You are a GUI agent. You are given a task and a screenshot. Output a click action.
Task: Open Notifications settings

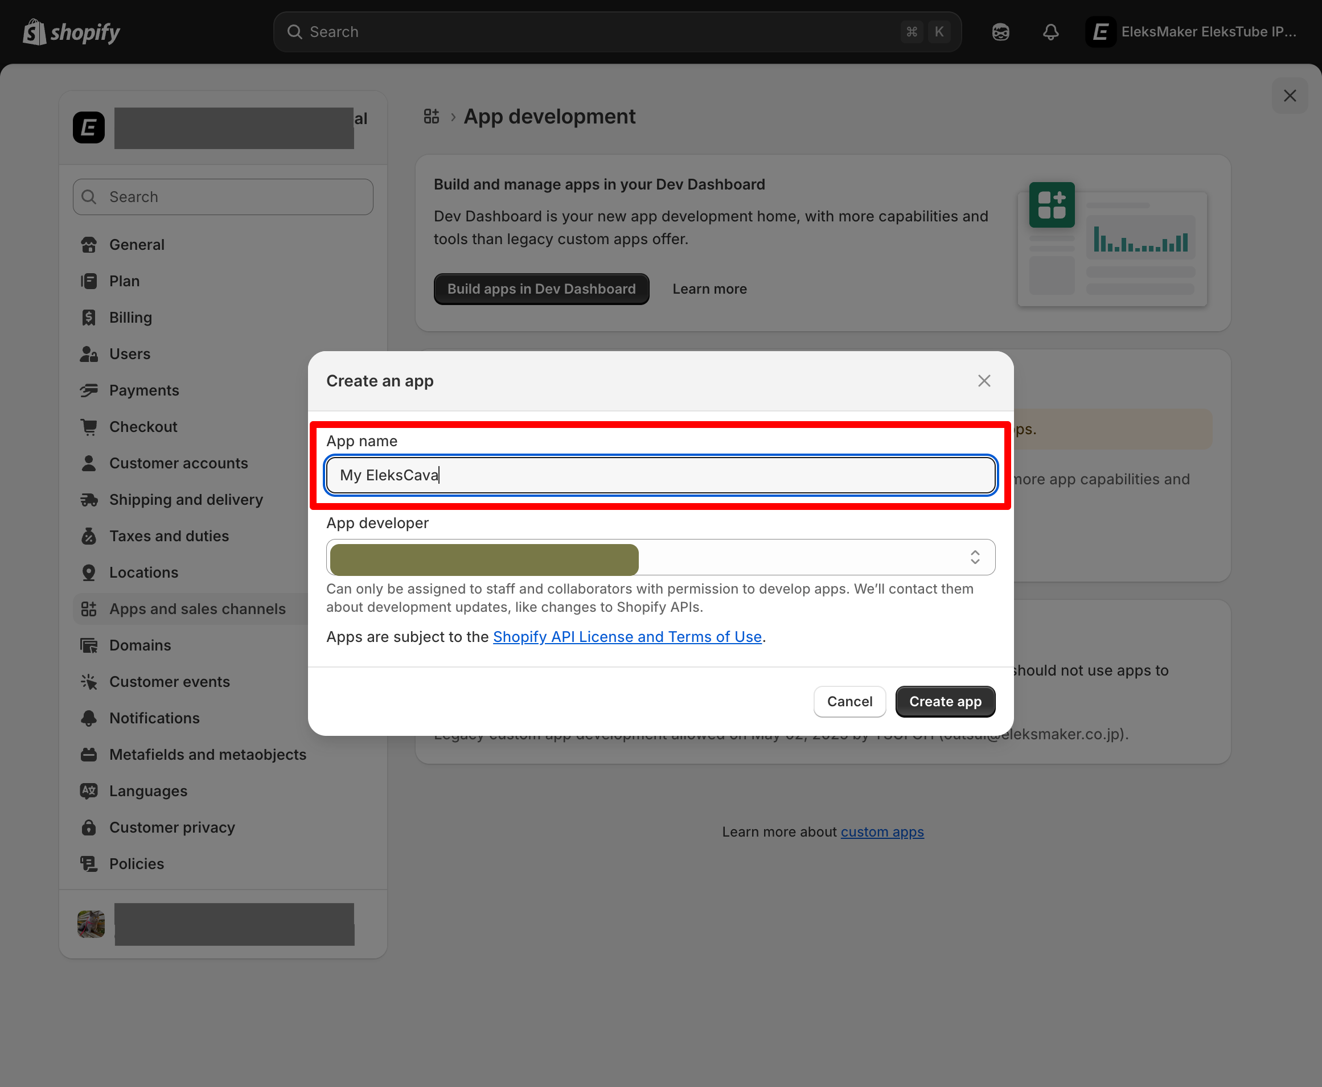point(154,718)
